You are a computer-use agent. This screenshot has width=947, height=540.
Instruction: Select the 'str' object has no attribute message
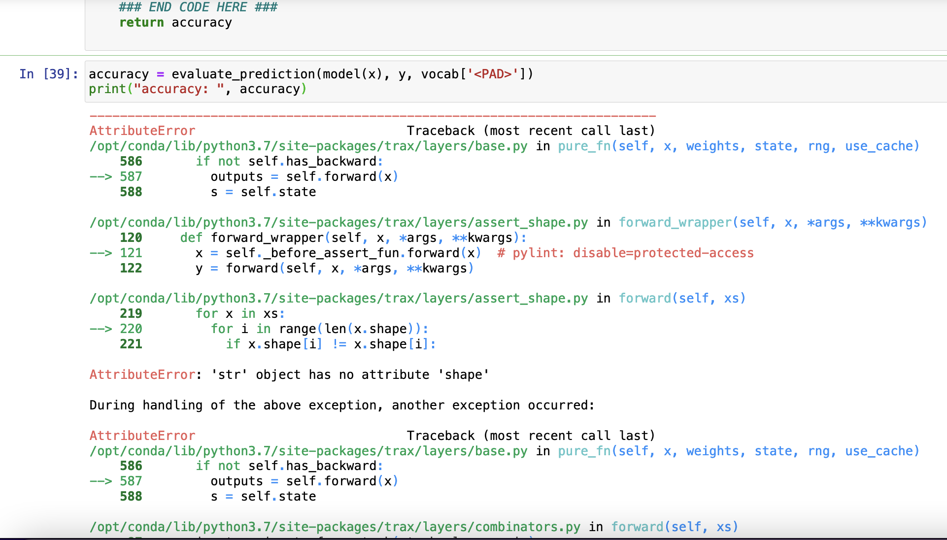[x=350, y=375]
